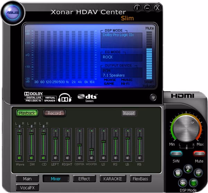The image size is (208, 193).
Task: Click the 1k equalizer band column
Action: click(67, 55)
